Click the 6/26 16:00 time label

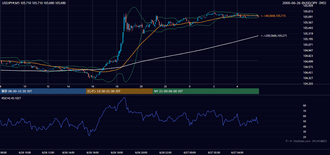click(x=92, y=152)
